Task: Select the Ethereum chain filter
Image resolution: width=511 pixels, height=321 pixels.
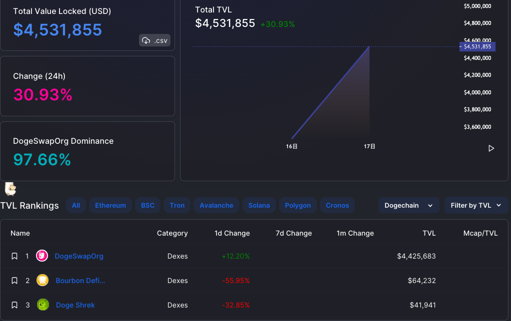Action: 110,206
